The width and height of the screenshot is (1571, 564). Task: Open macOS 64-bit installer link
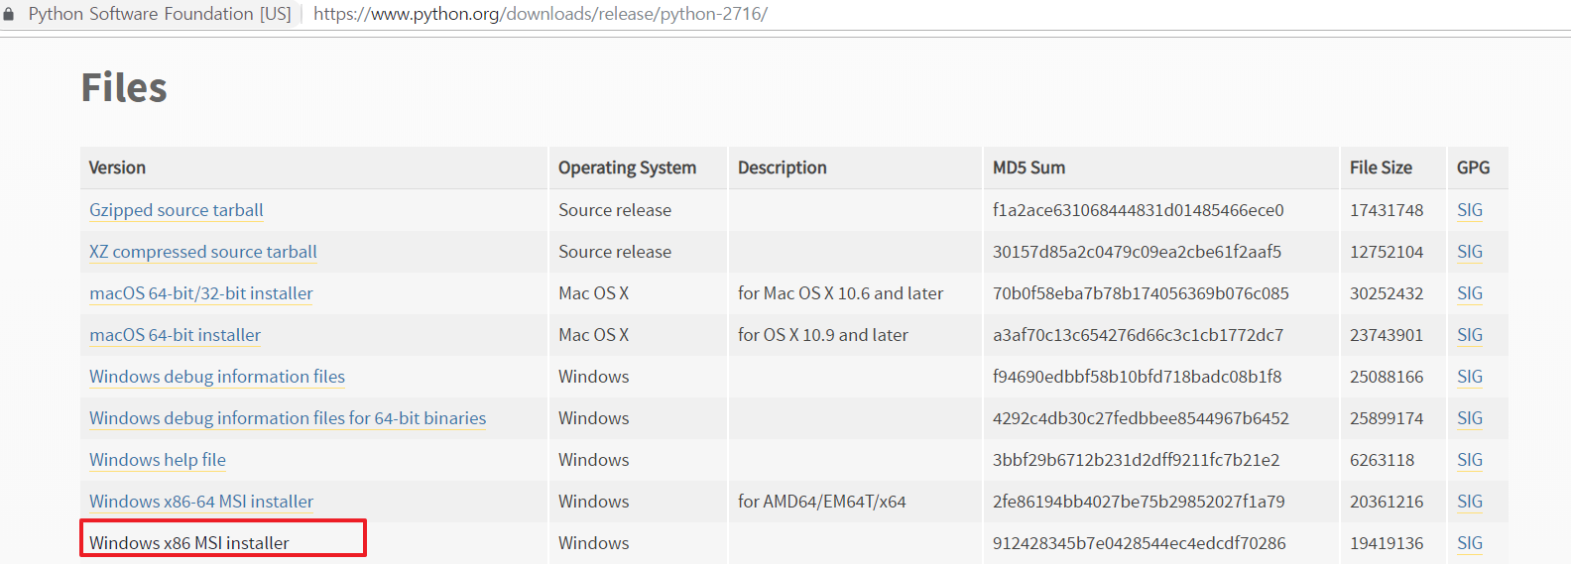click(x=176, y=335)
